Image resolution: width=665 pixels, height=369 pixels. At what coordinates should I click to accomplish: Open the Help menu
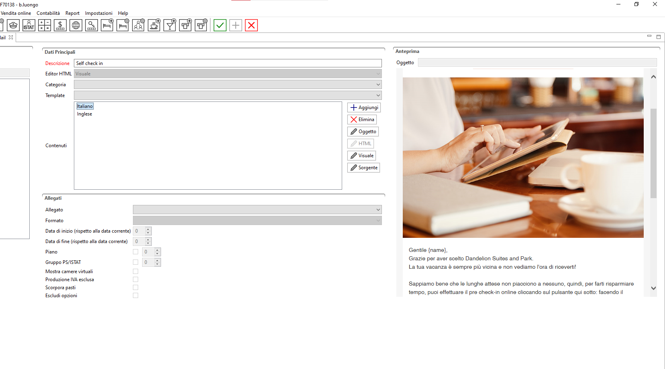[x=123, y=13]
